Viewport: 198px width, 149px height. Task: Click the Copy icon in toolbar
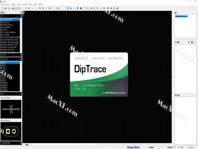pyautogui.click(x=26, y=8)
